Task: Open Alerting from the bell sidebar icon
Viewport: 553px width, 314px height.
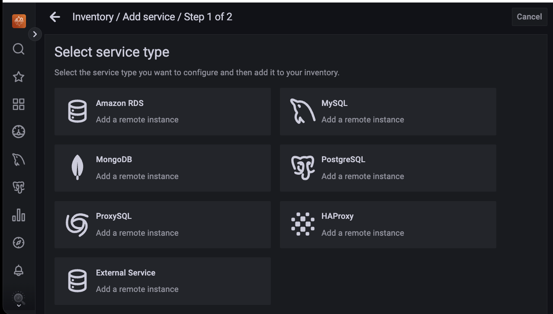Action: 19,271
